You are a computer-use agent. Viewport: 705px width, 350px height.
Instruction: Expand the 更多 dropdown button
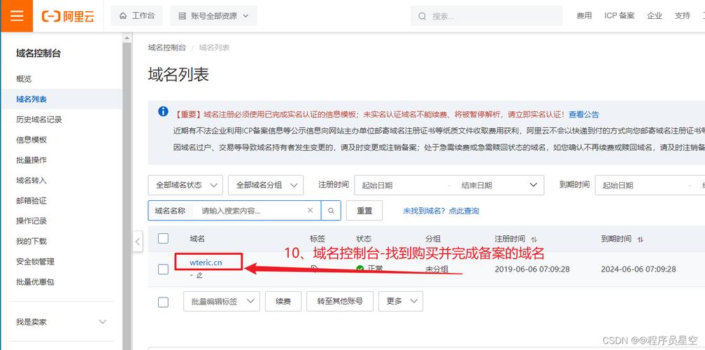pos(401,301)
